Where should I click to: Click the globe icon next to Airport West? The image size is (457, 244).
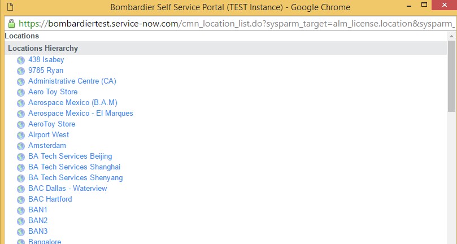[21, 135]
